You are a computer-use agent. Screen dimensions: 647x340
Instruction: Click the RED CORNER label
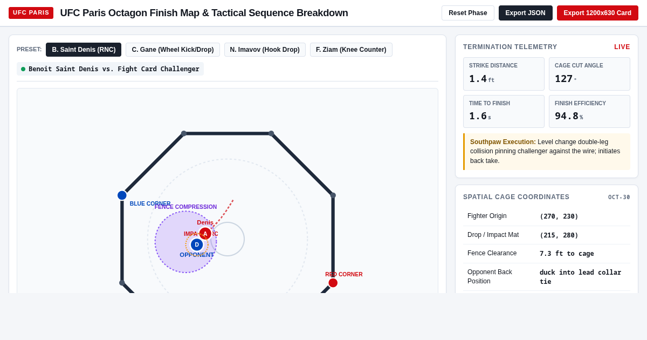click(x=344, y=274)
